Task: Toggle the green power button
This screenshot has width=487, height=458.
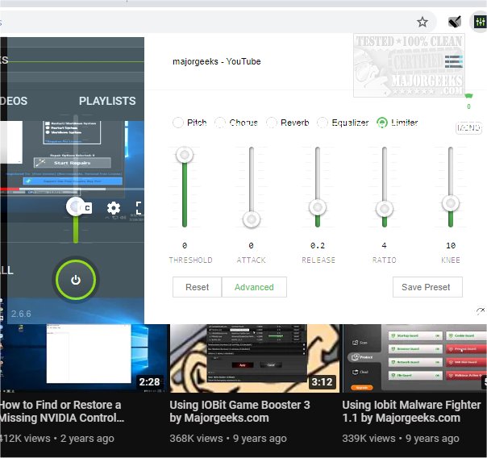Action: [76, 280]
